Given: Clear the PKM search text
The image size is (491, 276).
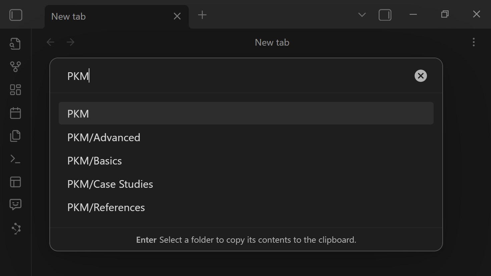Looking at the screenshot, I should (420, 76).
